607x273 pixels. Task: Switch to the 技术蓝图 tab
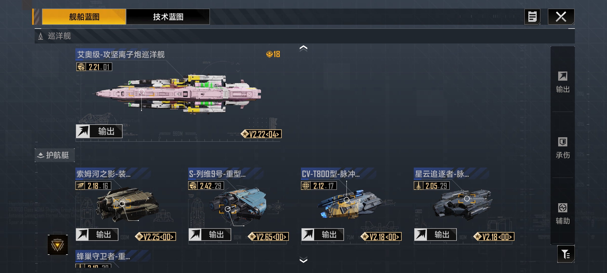[x=168, y=17]
